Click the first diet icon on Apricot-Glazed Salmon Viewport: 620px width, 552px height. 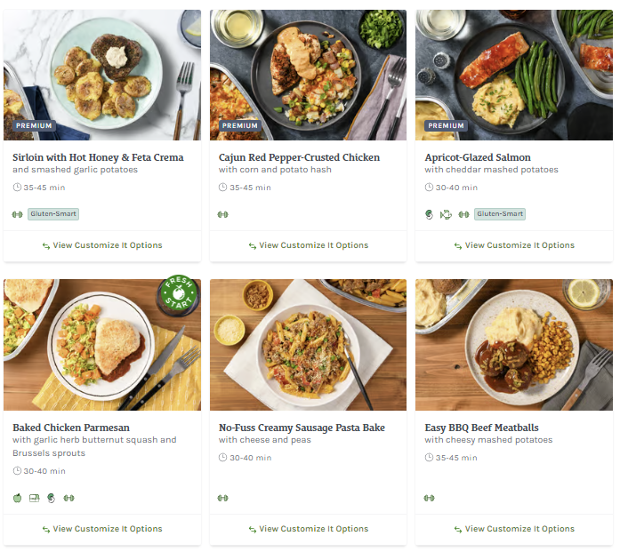(x=430, y=214)
